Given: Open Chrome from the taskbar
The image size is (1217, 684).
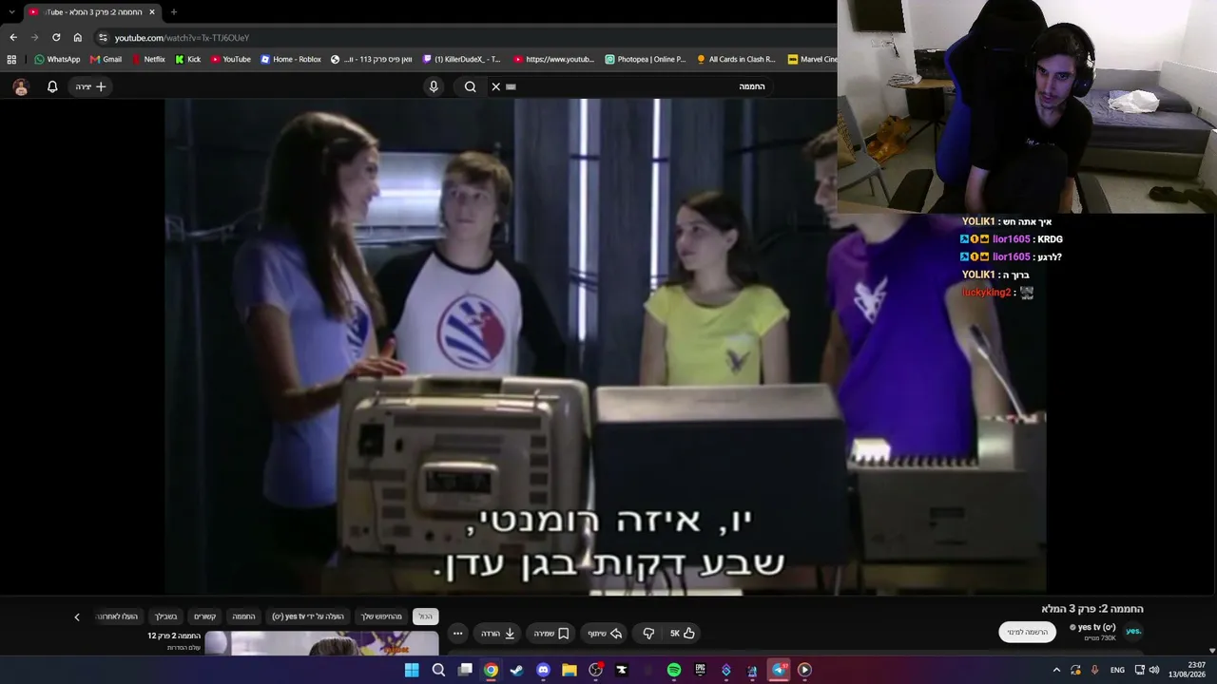Looking at the screenshot, I should click(x=491, y=670).
